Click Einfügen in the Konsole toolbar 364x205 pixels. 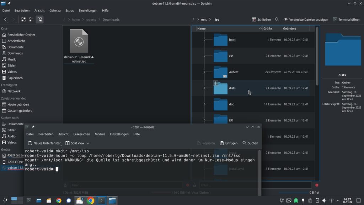[x=229, y=143]
